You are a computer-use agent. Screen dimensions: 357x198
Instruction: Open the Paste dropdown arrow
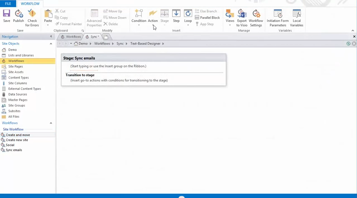tap(48, 25)
